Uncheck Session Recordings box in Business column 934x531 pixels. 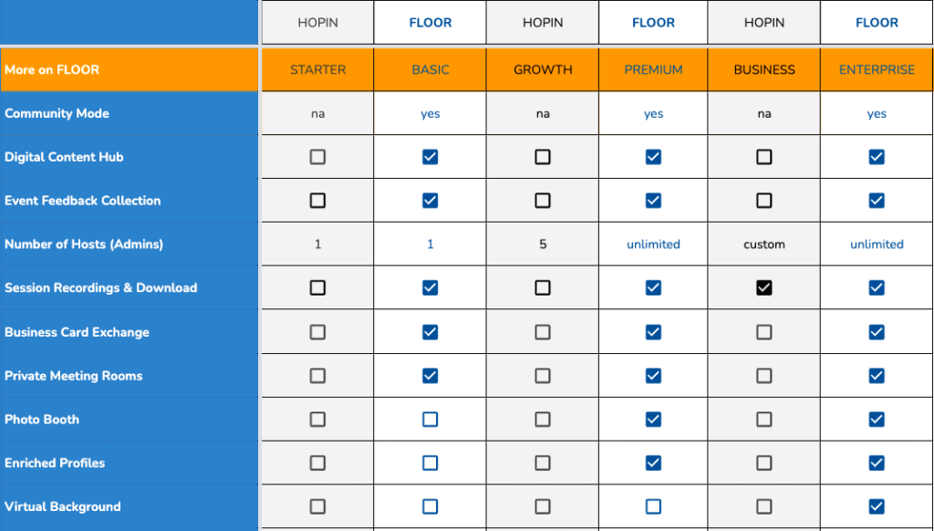(x=764, y=287)
